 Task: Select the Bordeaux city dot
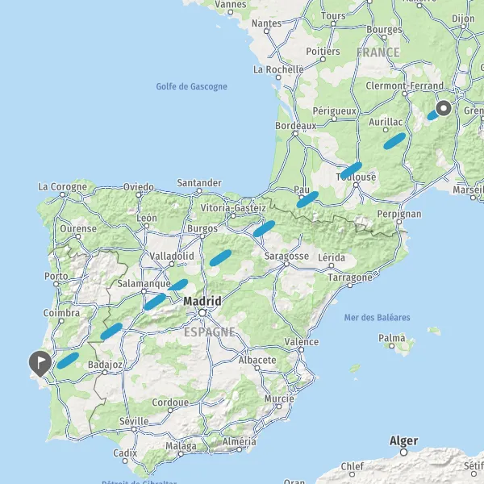coord(295,134)
